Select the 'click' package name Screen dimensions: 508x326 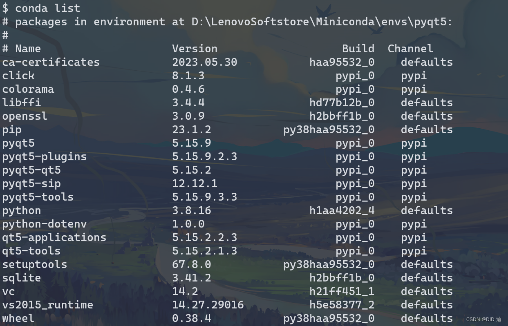coord(18,75)
